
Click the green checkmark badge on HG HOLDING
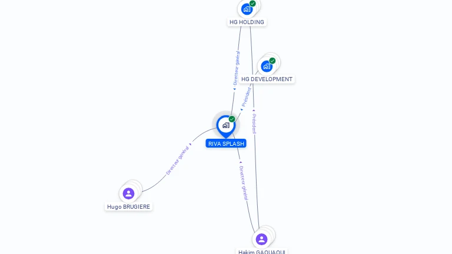[x=252, y=4]
